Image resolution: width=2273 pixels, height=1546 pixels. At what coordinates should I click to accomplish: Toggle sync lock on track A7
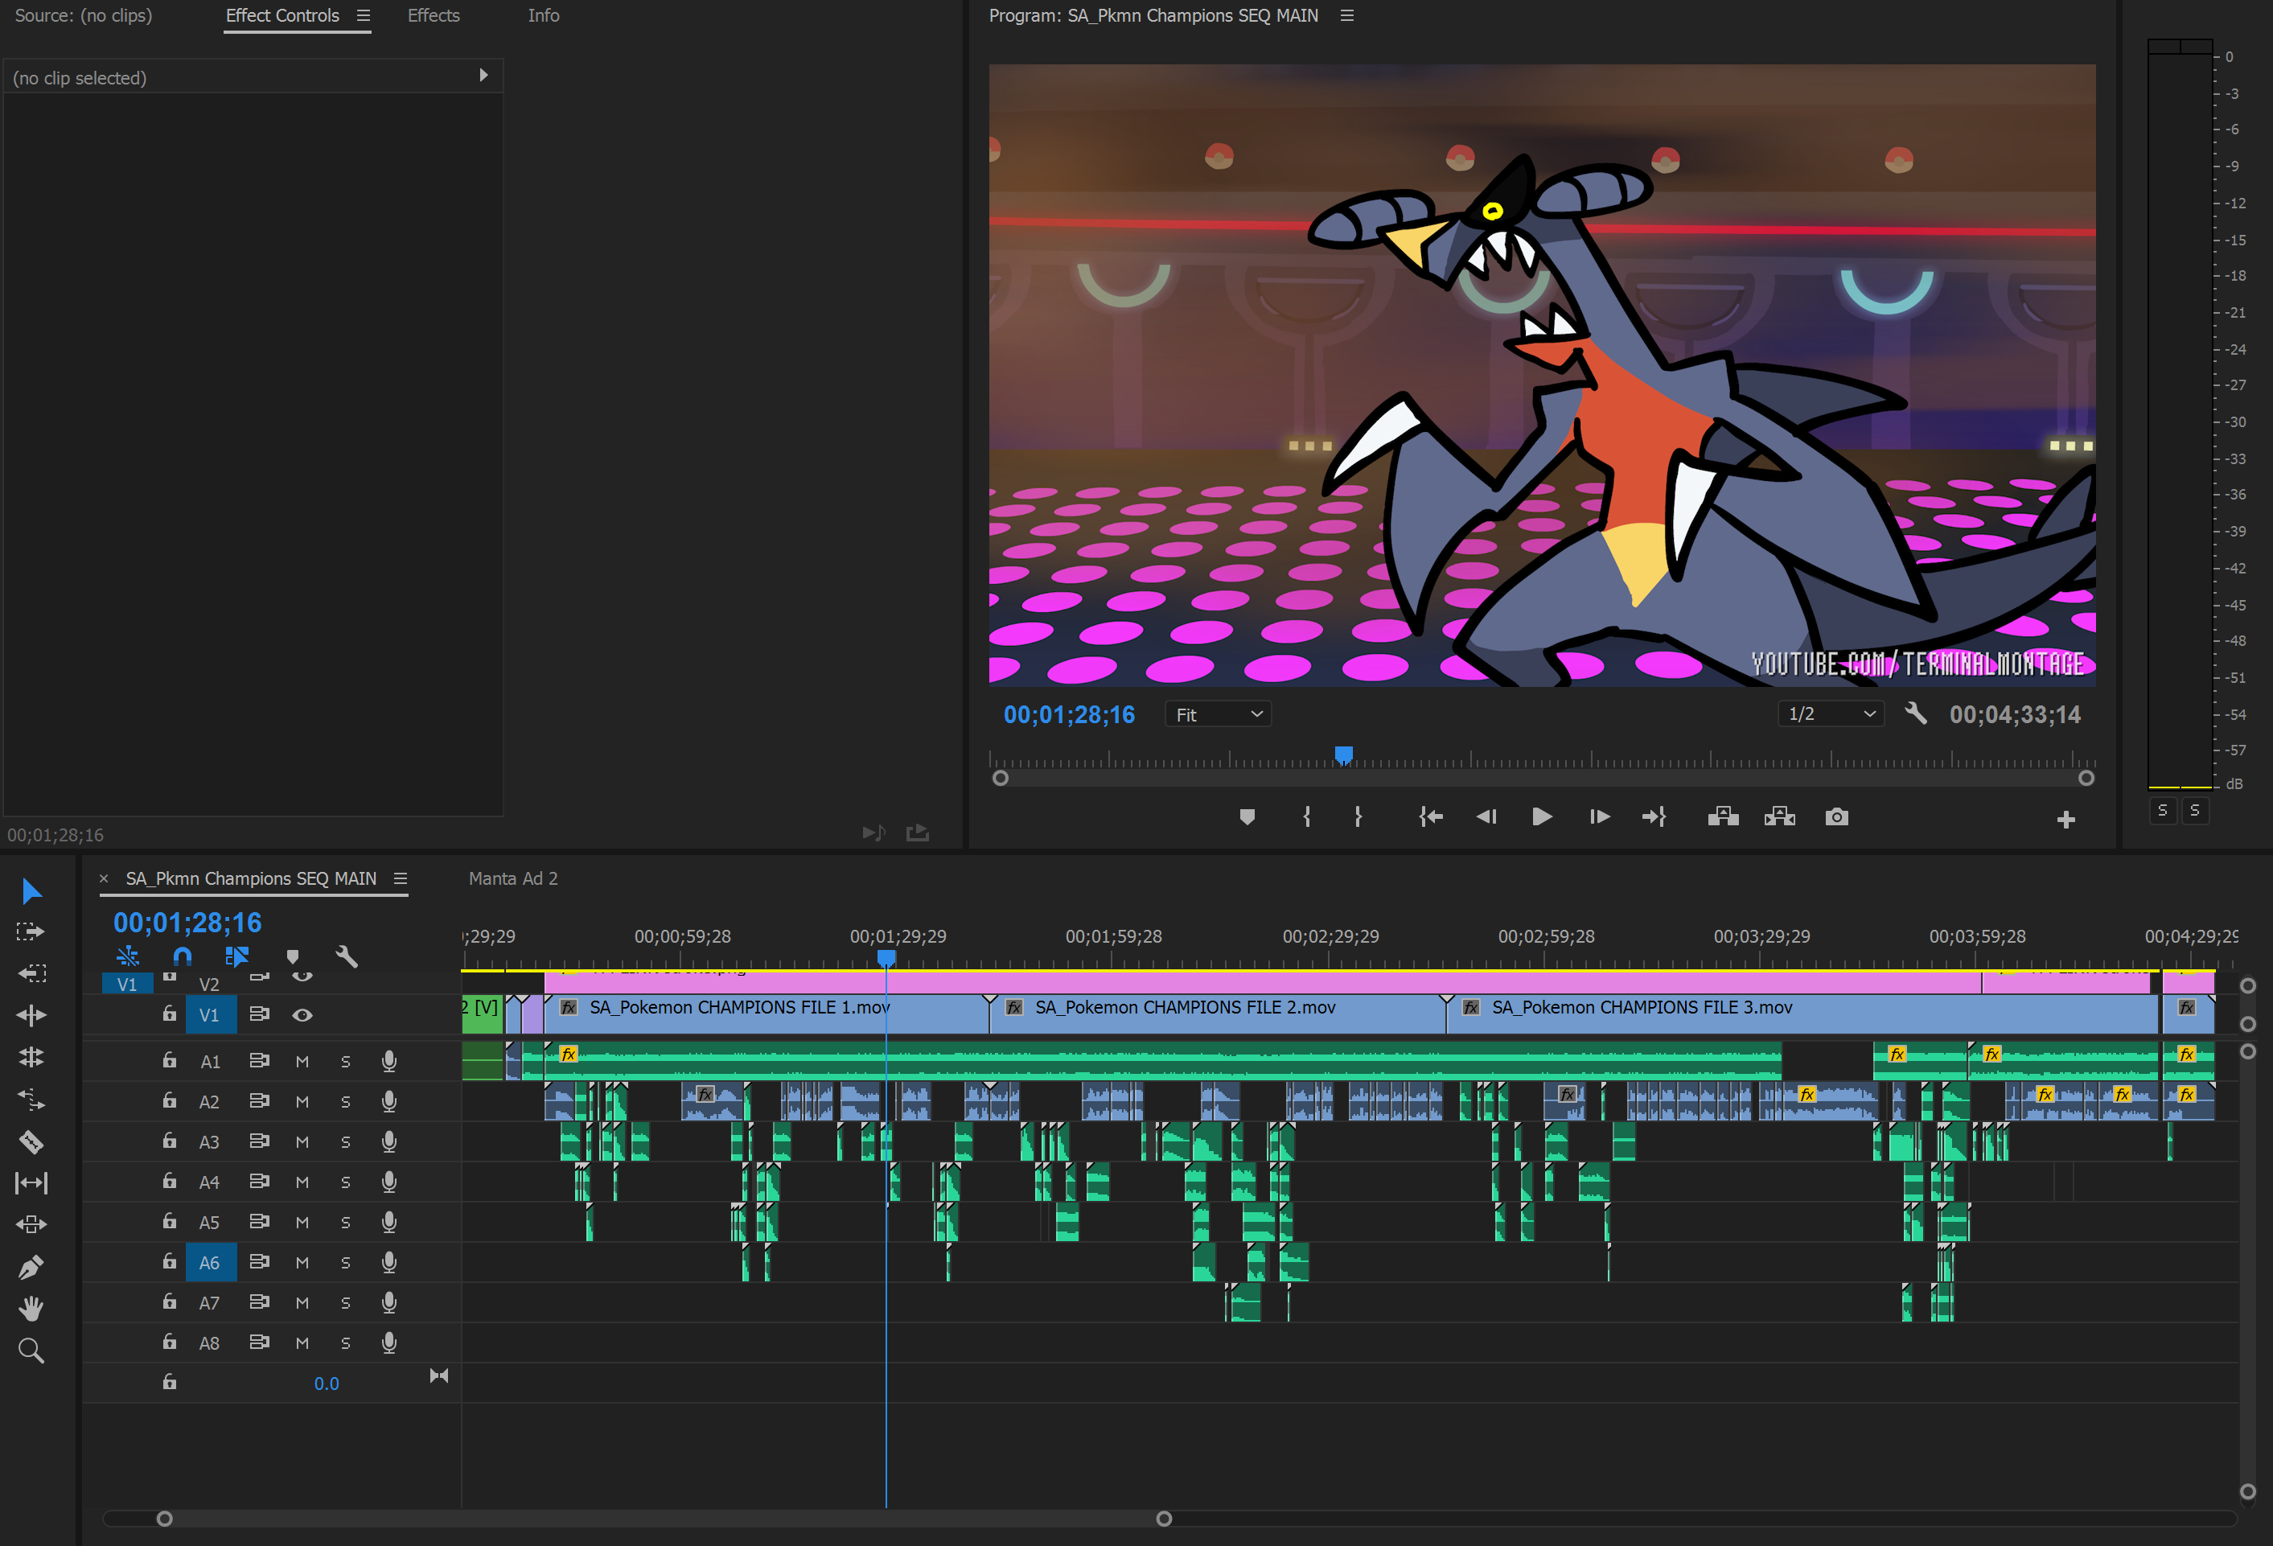pyautogui.click(x=259, y=1301)
